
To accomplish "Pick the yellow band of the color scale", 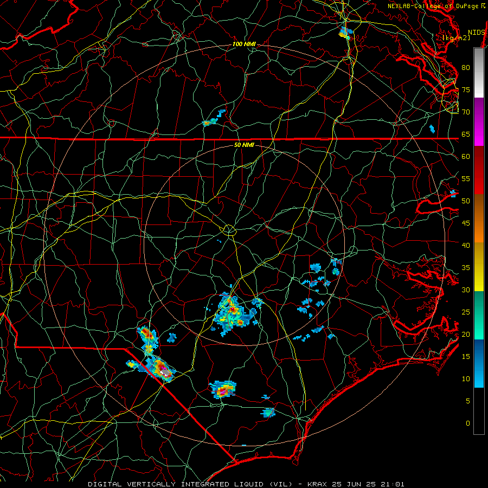I will coord(479,267).
